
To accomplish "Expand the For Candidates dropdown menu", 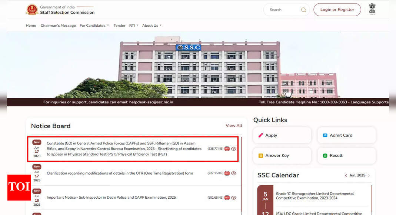I will click(94, 26).
